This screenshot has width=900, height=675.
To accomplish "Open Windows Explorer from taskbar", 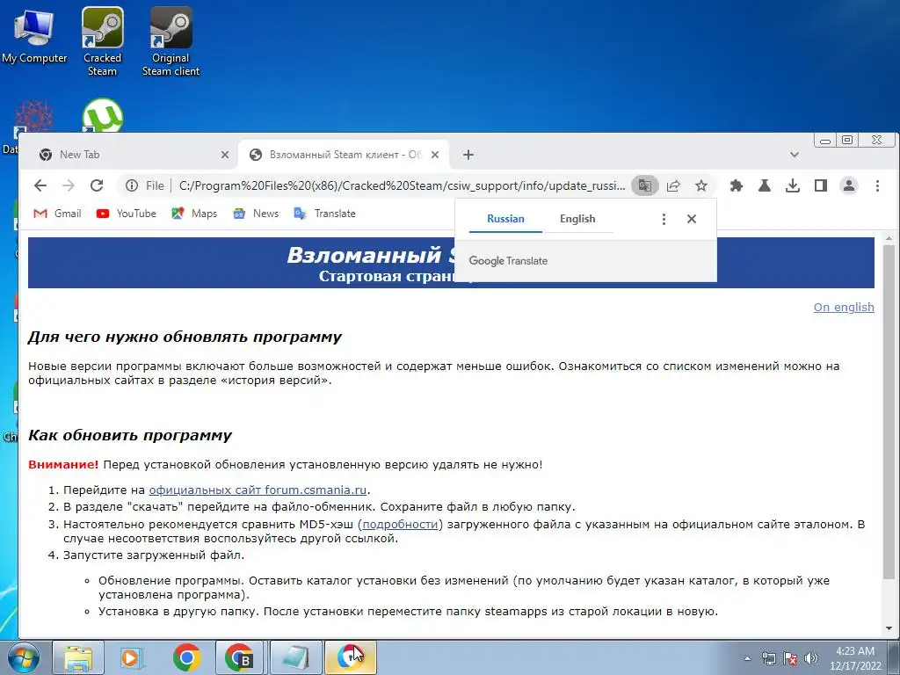I will pyautogui.click(x=78, y=657).
